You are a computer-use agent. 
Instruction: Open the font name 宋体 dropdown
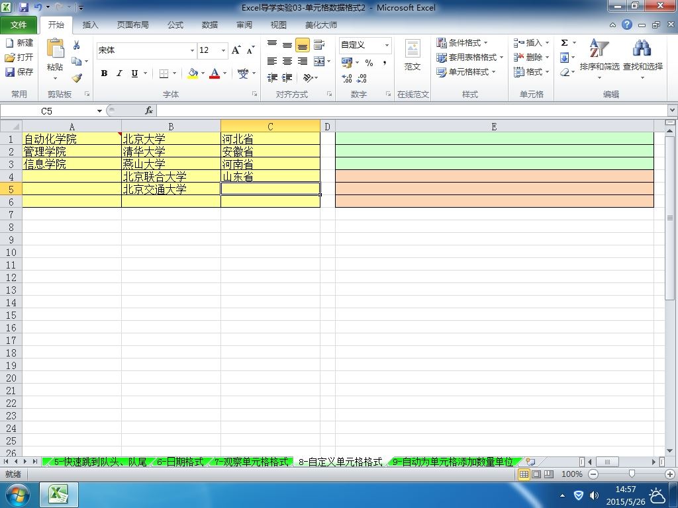tap(192, 50)
